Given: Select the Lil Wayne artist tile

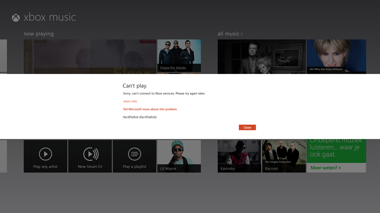Looking at the screenshot, I should tap(179, 156).
